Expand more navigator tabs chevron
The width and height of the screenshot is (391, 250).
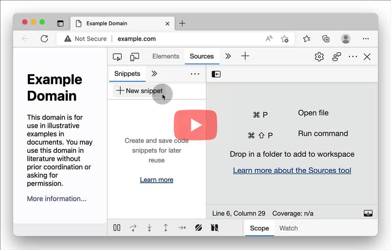pos(154,74)
